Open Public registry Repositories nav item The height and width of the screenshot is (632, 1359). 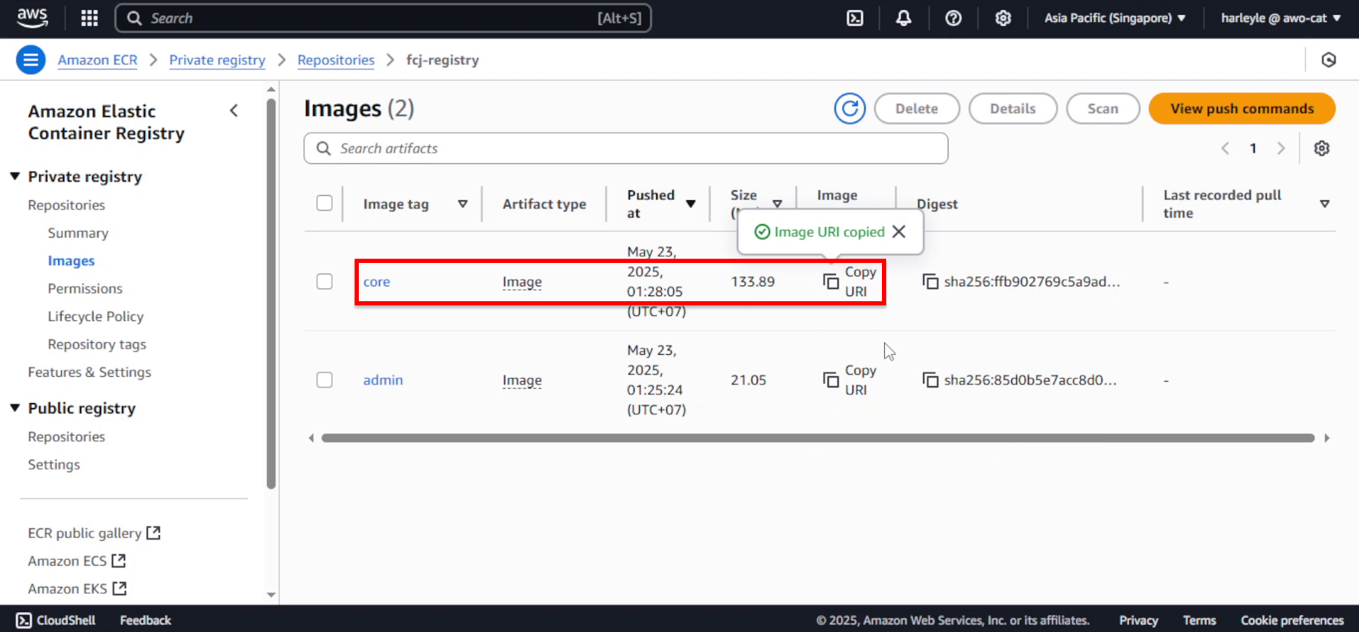(x=67, y=437)
